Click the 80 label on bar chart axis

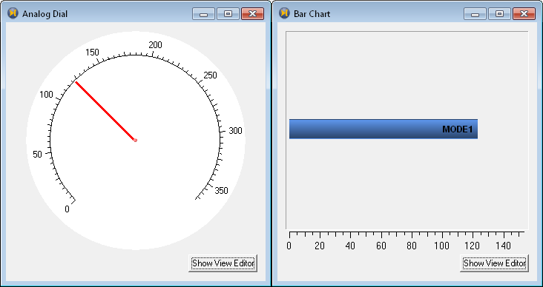coord(412,246)
